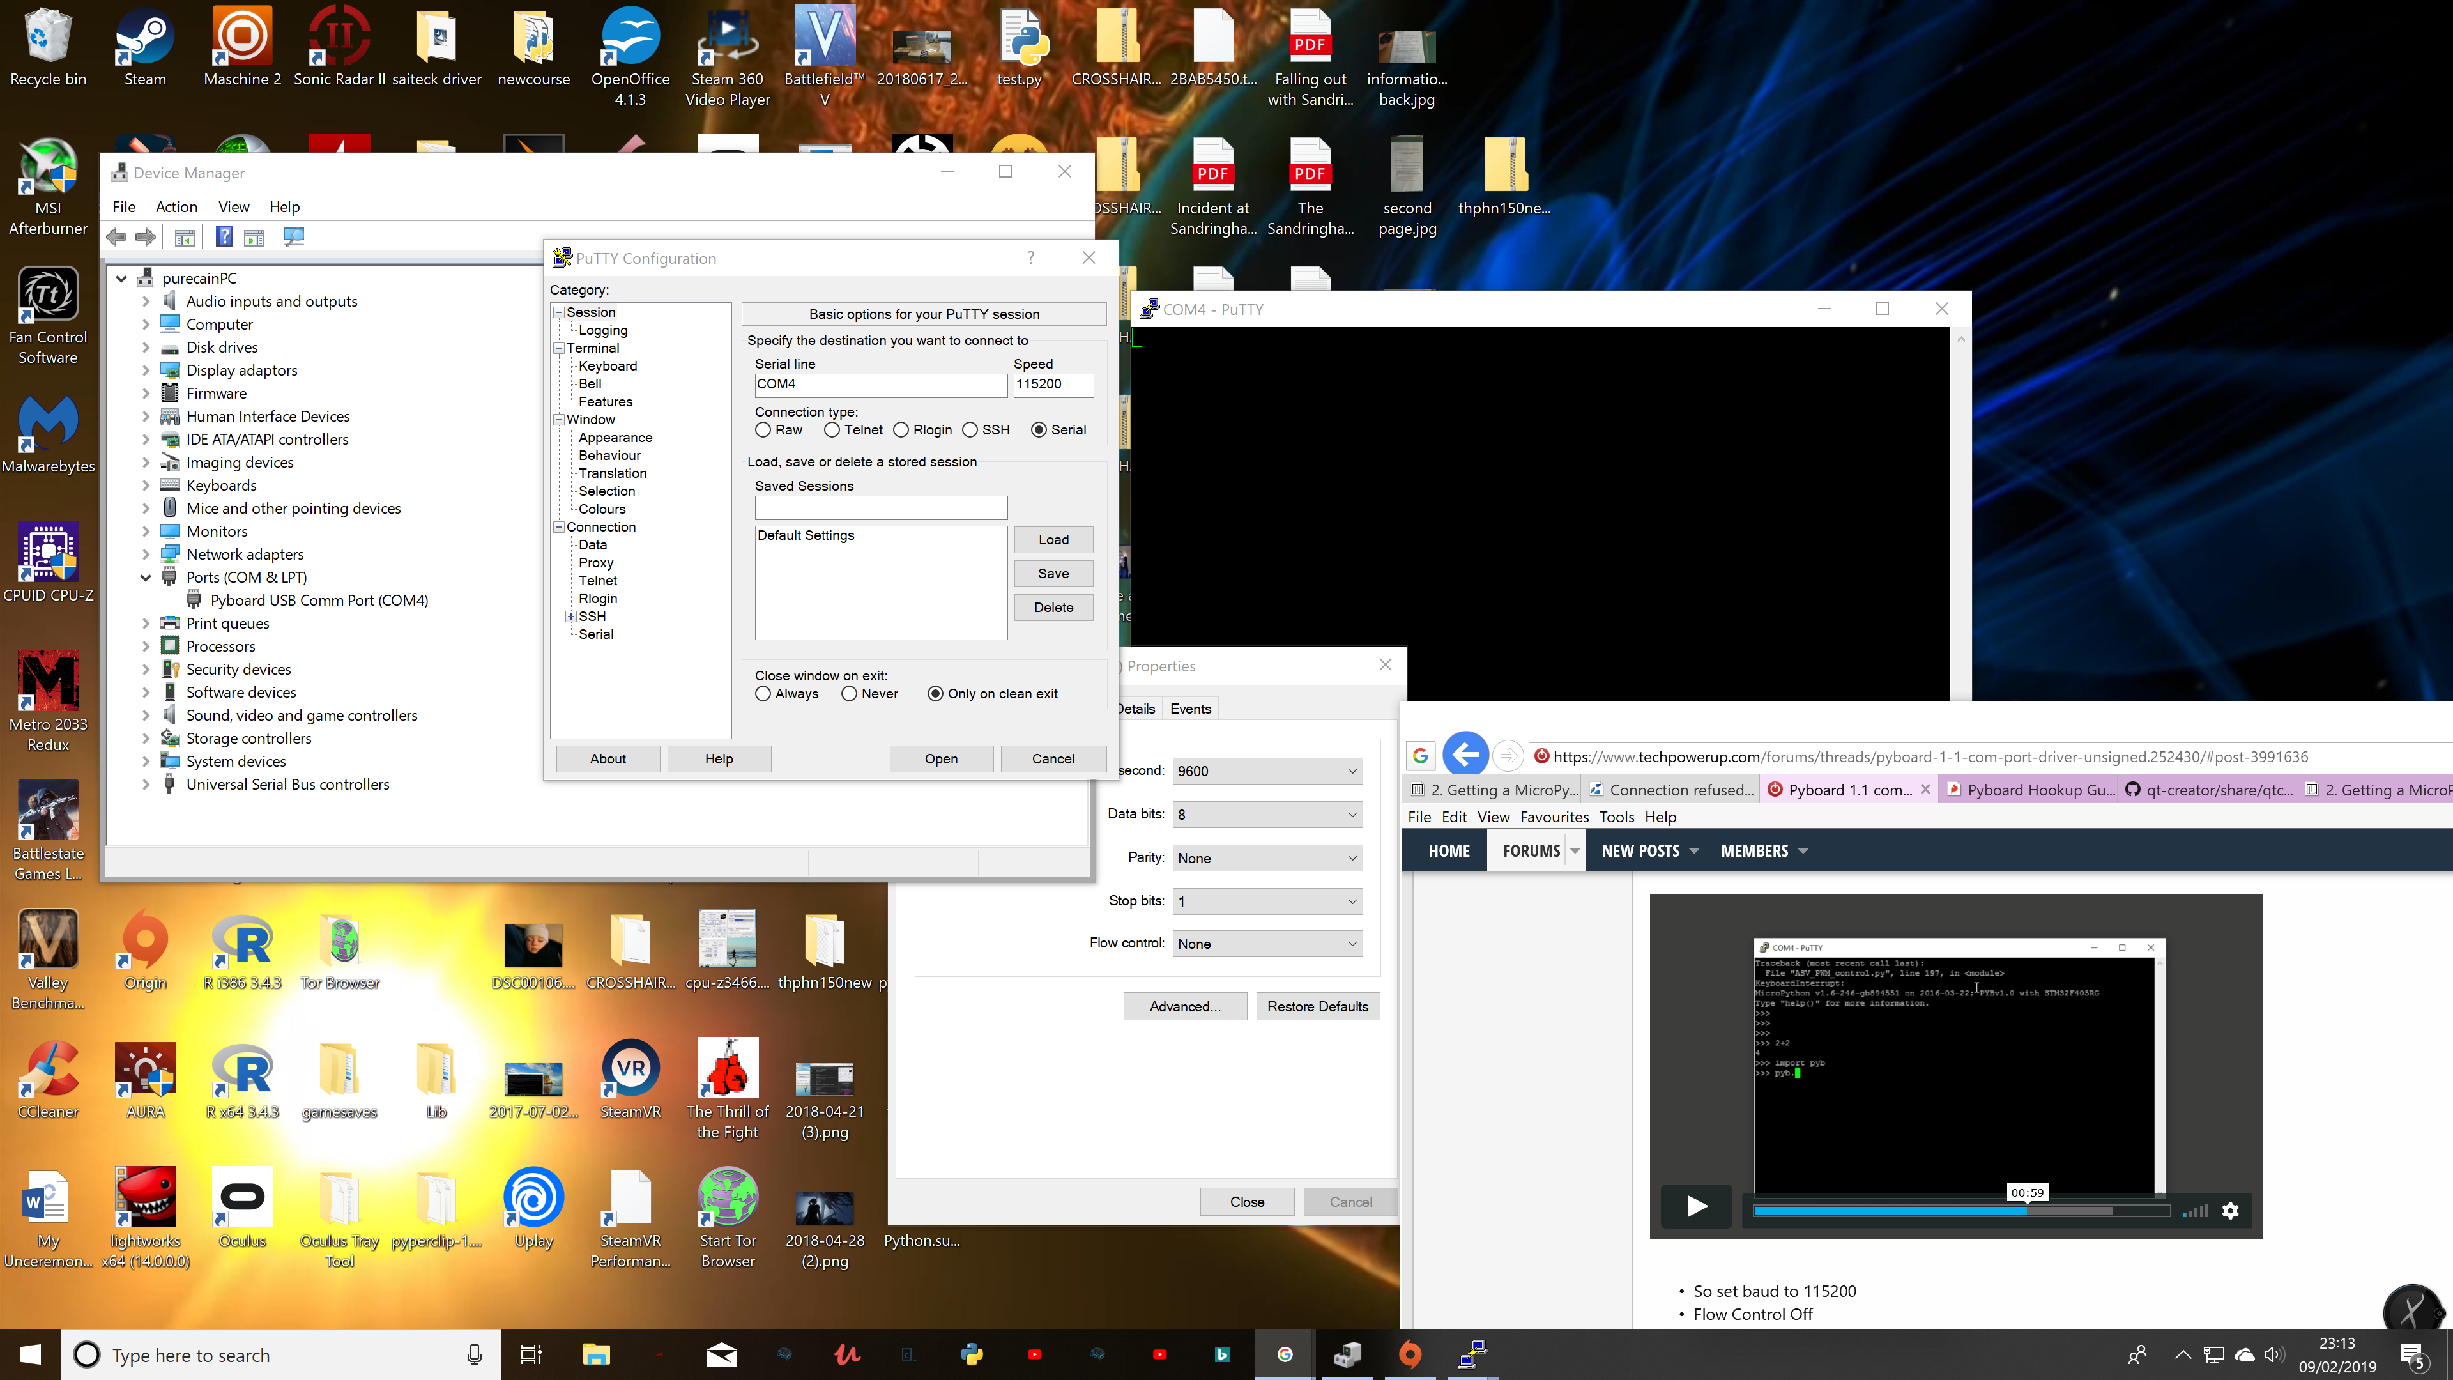
Task: Open Uplay desktop icon
Action: coord(533,1207)
